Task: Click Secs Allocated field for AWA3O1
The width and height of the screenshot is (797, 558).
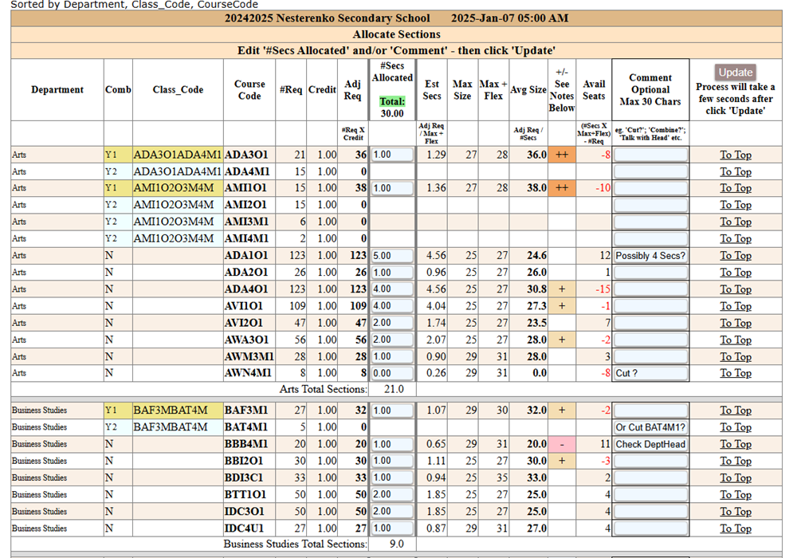Action: click(392, 340)
